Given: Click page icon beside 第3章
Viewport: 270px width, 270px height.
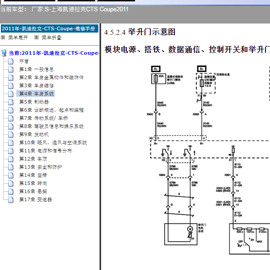Looking at the screenshot, I should (11, 85).
